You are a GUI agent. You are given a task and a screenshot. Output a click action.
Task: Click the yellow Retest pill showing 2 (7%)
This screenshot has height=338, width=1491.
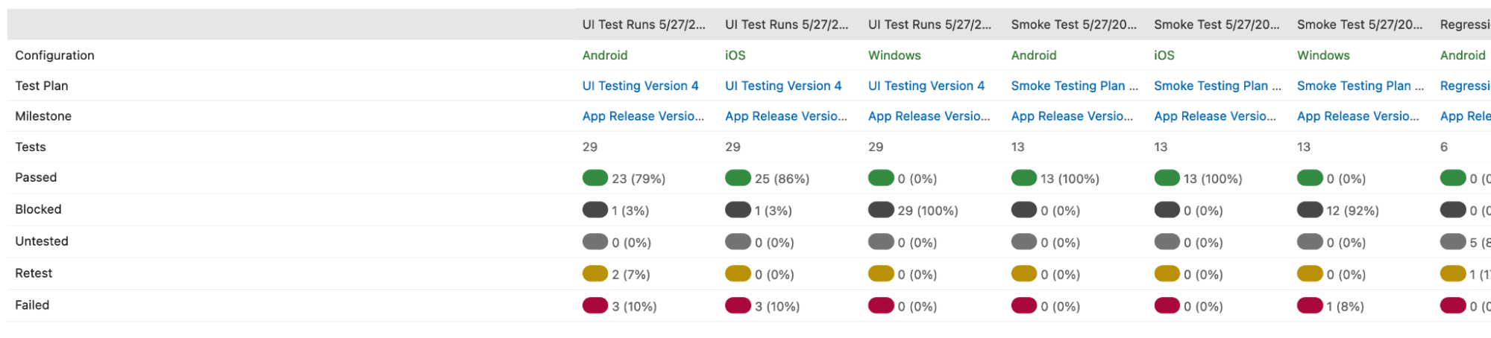click(594, 274)
